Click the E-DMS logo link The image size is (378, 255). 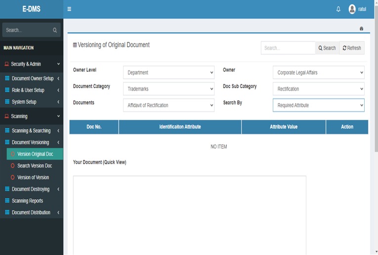(31, 9)
